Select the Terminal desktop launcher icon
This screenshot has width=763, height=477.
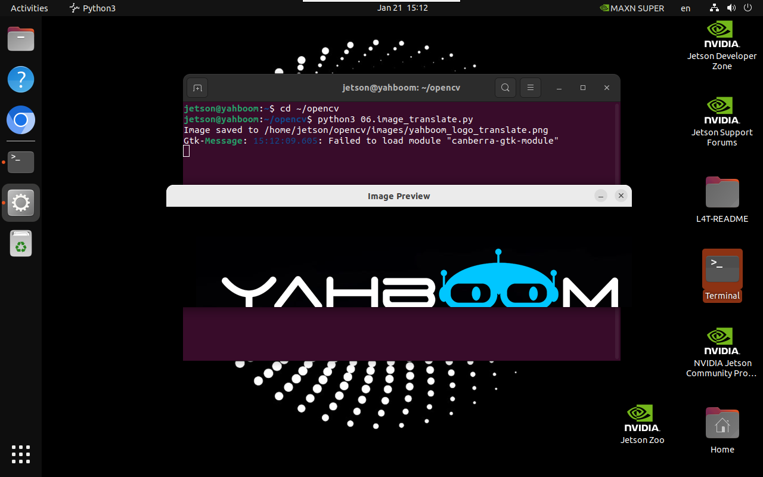tap(722, 275)
